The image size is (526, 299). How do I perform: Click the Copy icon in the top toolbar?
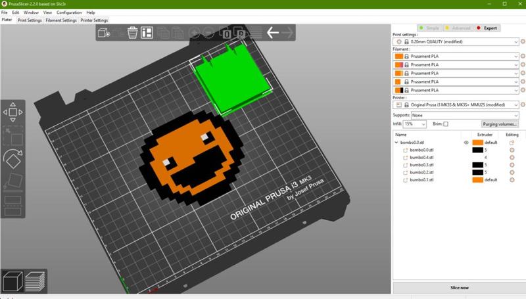[x=163, y=33]
